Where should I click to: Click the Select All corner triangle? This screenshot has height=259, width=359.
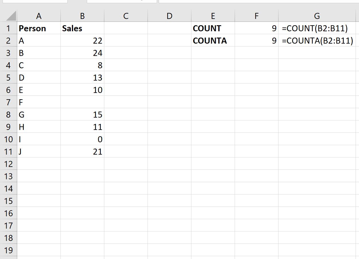11,16
